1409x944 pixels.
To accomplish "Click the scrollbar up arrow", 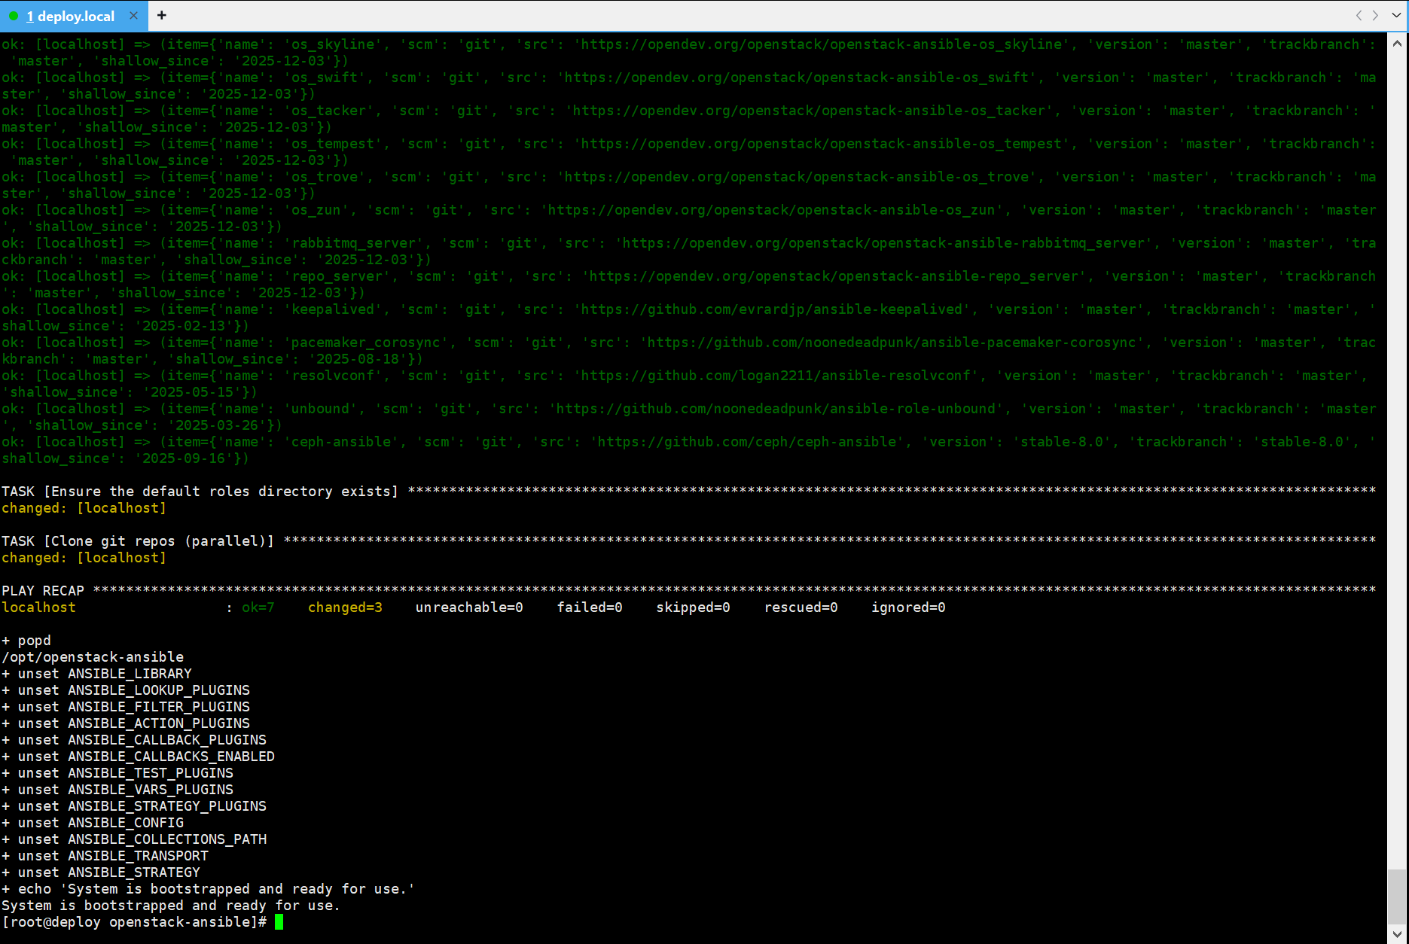I will click(x=1397, y=44).
